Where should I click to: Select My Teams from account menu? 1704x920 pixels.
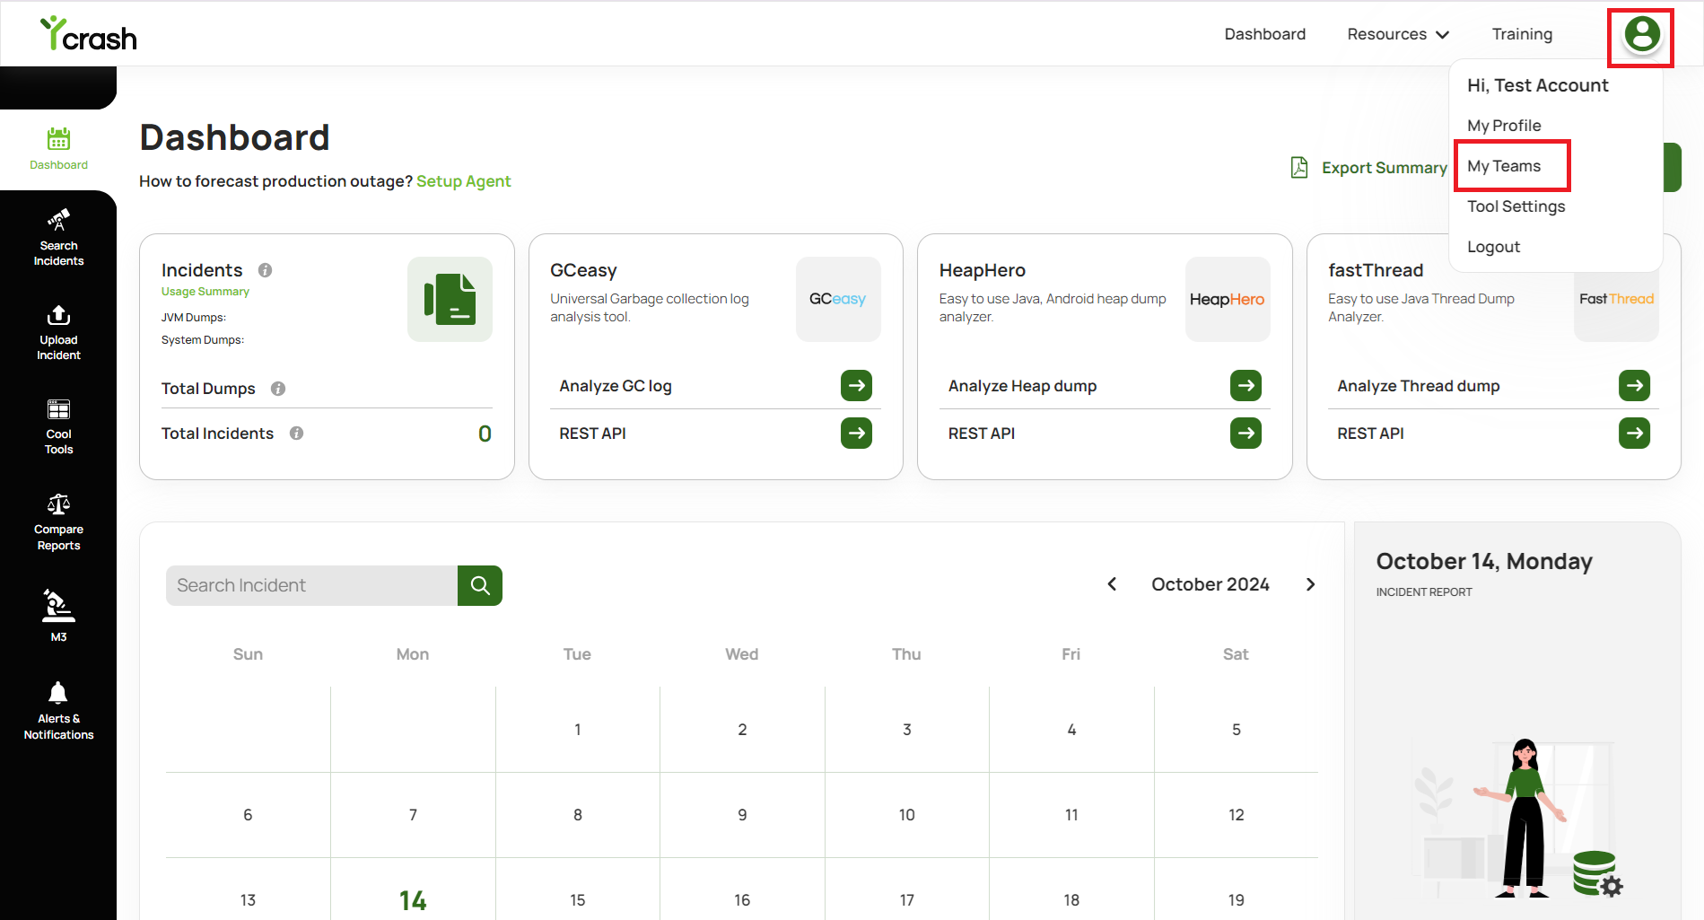1504,166
